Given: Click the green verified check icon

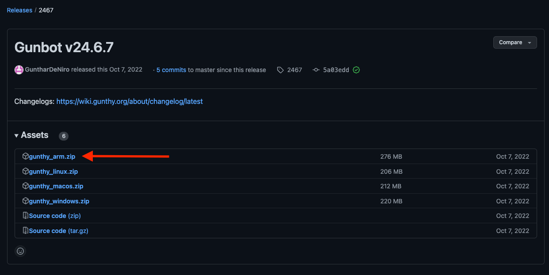Looking at the screenshot, I should tap(356, 70).
